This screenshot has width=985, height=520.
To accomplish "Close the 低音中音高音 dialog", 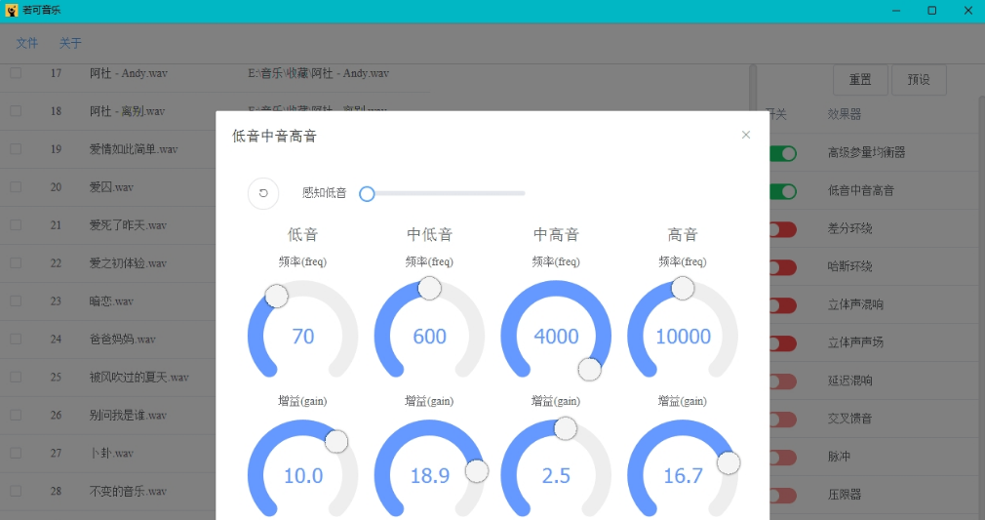I will pyautogui.click(x=746, y=135).
